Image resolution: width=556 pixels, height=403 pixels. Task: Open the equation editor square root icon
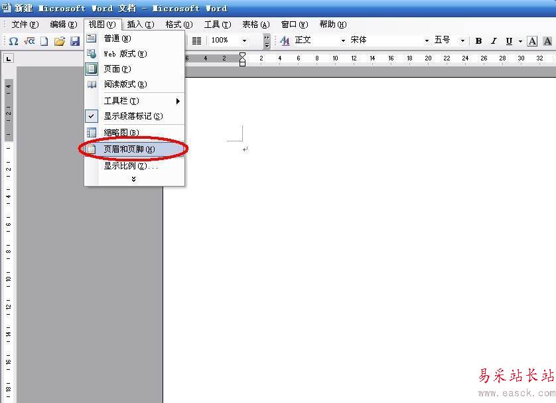[x=29, y=41]
